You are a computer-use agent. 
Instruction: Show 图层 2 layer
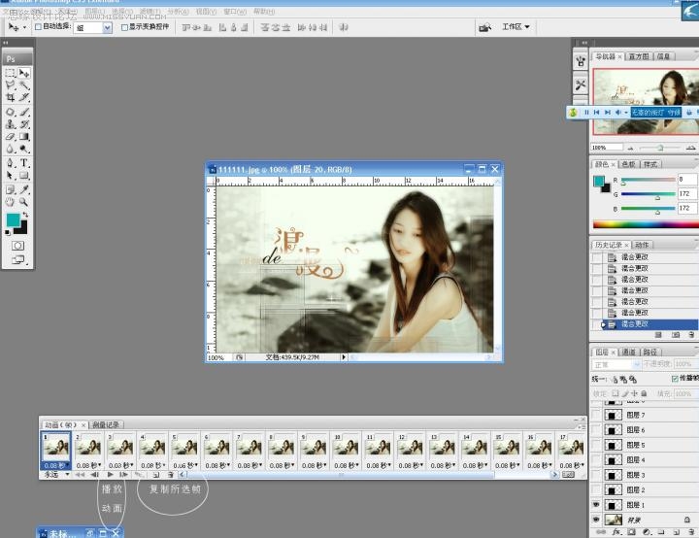tap(596, 489)
